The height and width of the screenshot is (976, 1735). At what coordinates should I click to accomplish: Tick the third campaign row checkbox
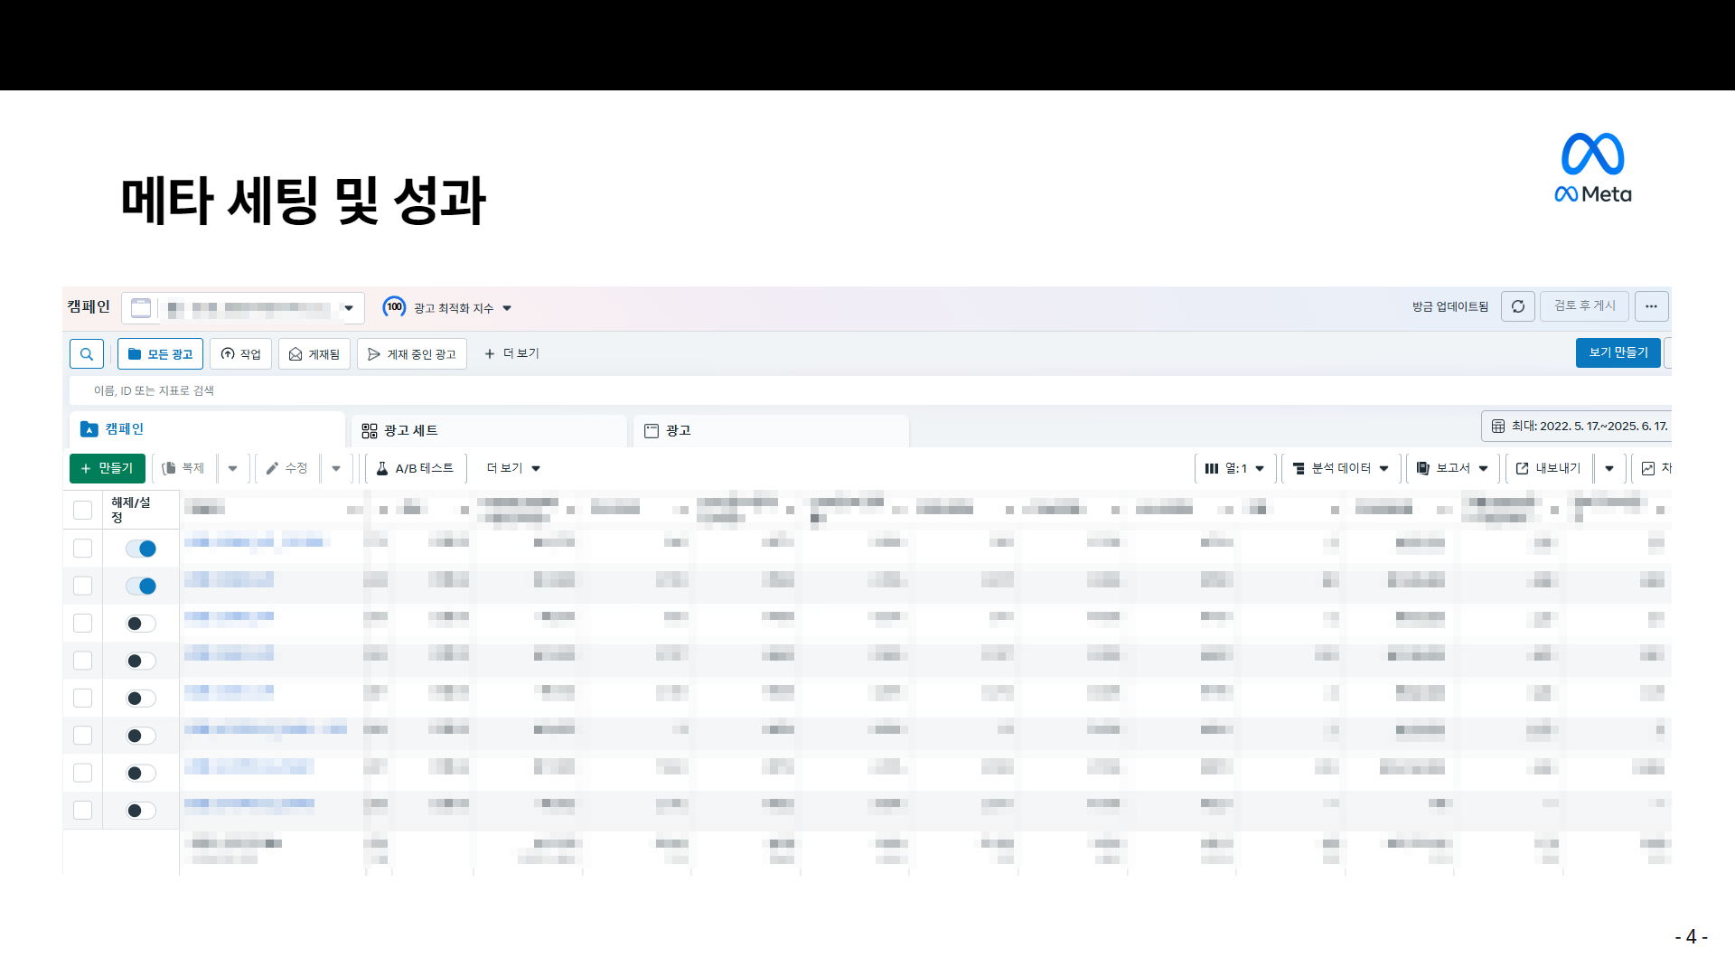tap(82, 624)
